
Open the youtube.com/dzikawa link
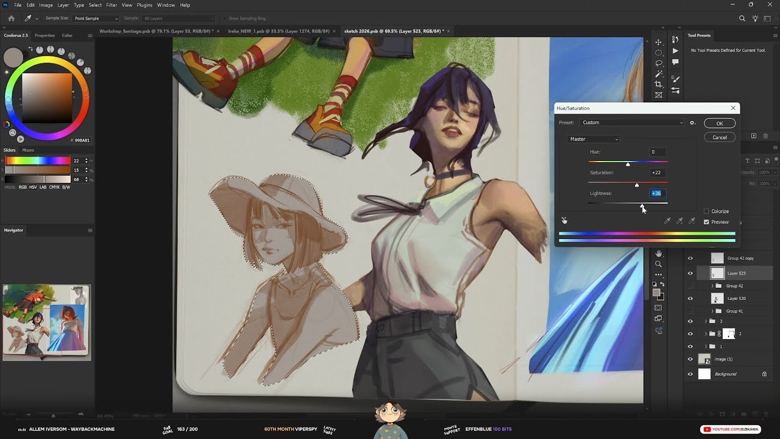pyautogui.click(x=731, y=429)
